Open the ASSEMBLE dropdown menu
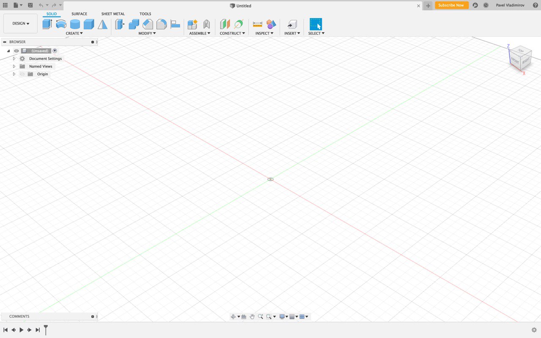Screen dimensions: 541x338 pos(199,33)
